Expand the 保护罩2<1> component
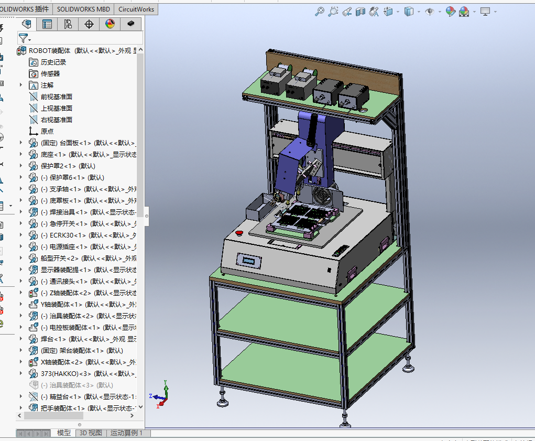Viewport: 535px width, 441px height. click(21, 166)
